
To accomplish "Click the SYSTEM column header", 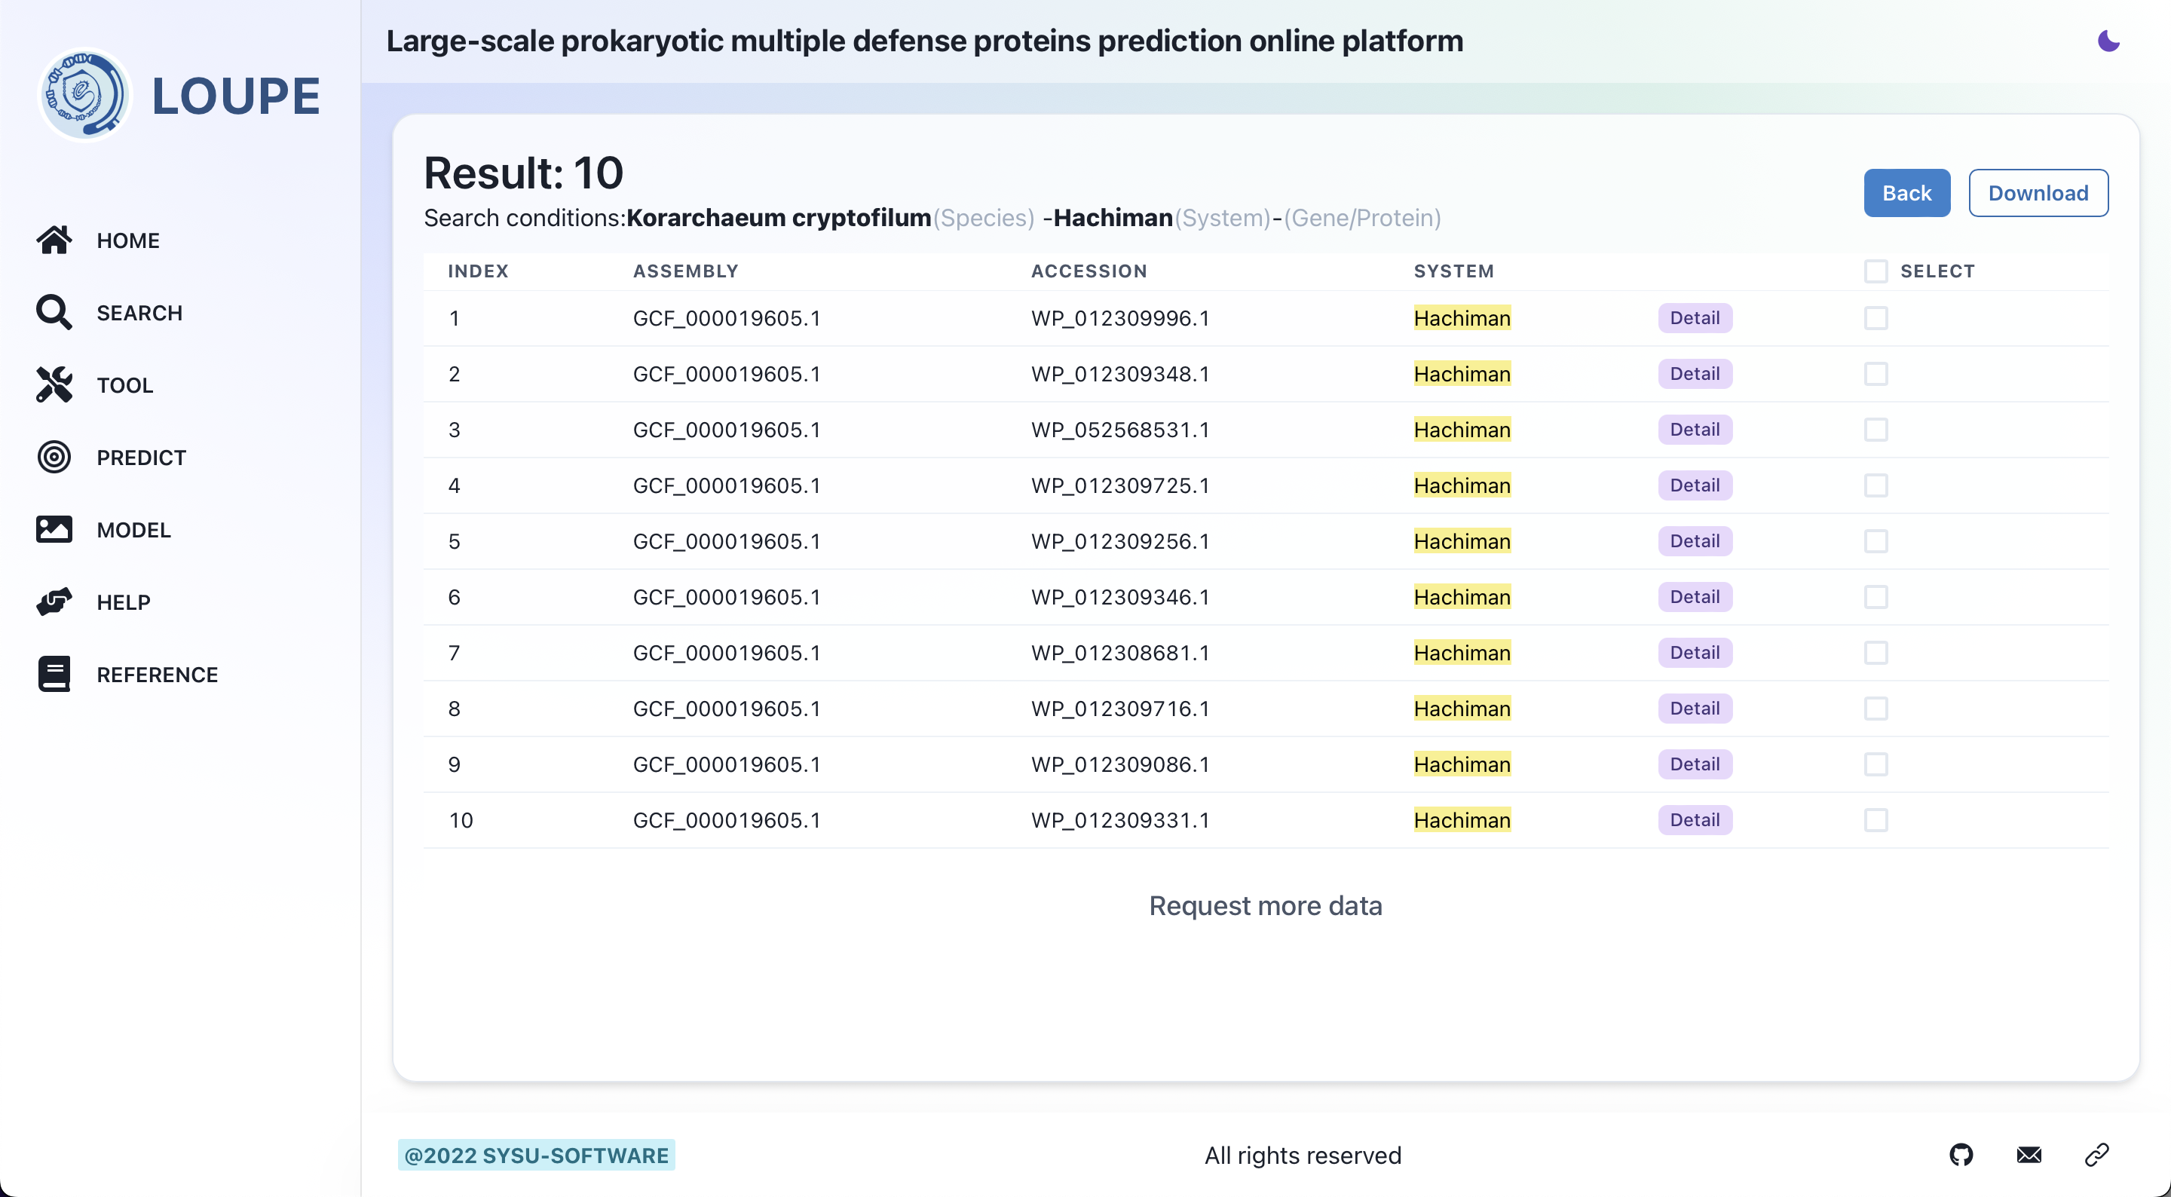I will (x=1454, y=271).
